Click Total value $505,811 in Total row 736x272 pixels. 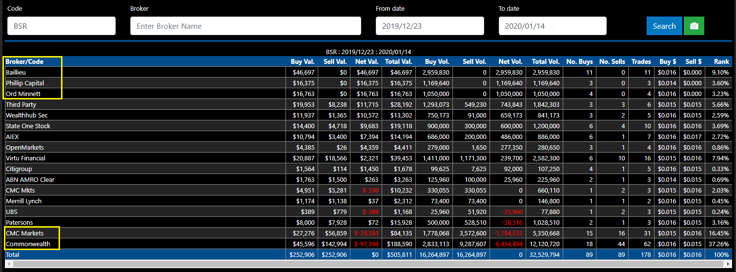pyautogui.click(x=399, y=254)
